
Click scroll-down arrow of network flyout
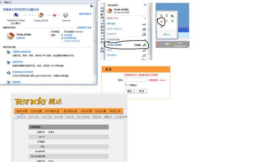149,58
